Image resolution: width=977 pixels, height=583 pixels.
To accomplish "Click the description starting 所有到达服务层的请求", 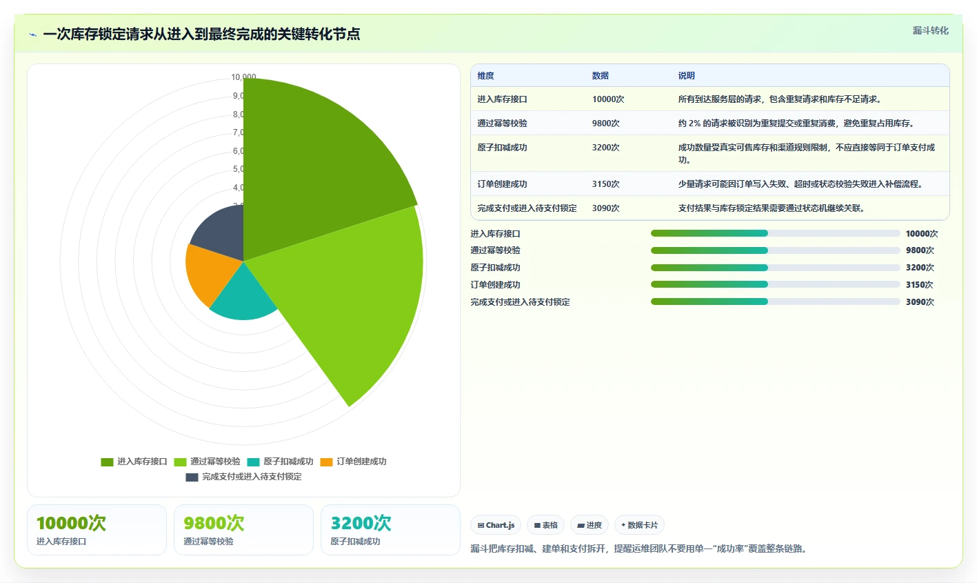I will coord(780,99).
